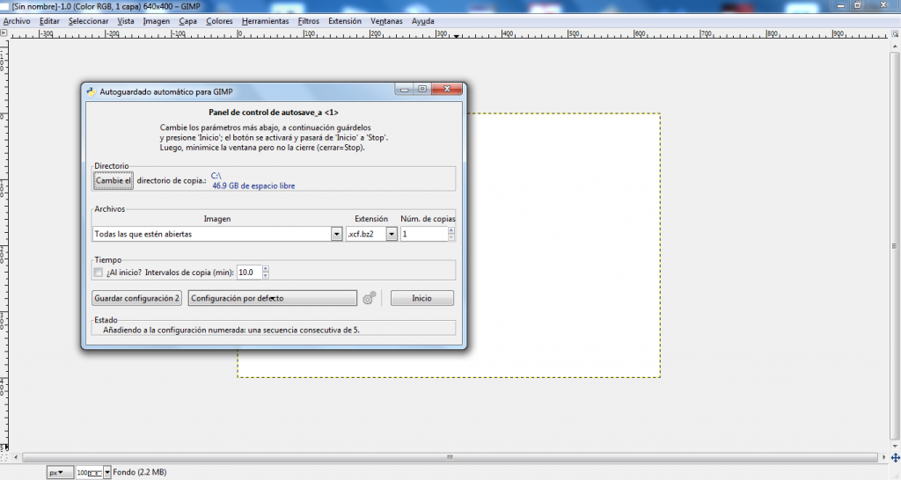
Task: Open the Vista menu
Action: point(126,21)
